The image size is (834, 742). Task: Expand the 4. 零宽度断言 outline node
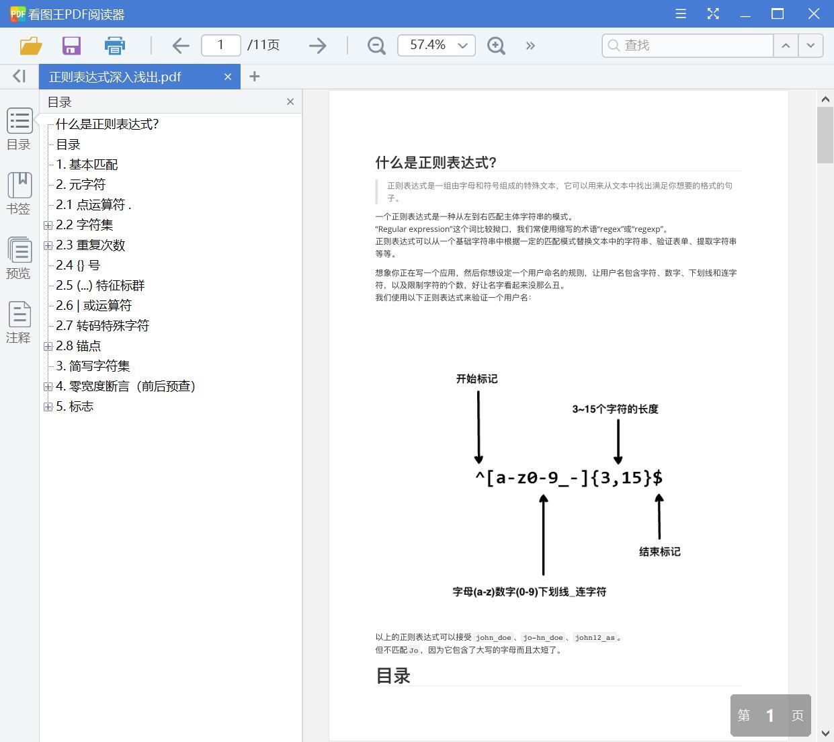(48, 386)
